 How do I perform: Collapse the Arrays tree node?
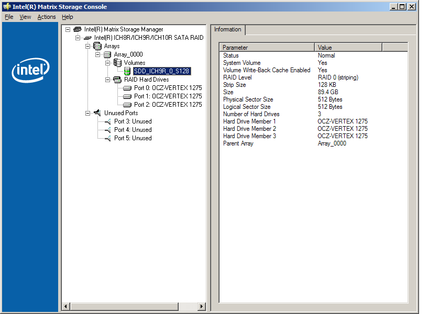click(x=87, y=46)
